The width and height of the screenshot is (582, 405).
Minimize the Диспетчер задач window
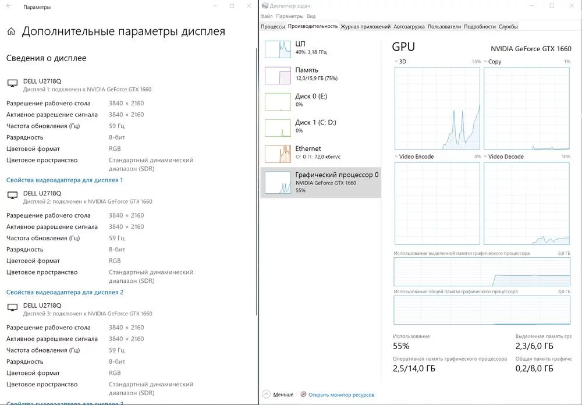[x=533, y=6]
